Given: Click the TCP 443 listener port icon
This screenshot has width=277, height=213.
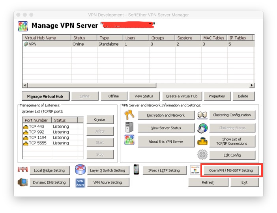Looking at the screenshot, I should 26,127.
